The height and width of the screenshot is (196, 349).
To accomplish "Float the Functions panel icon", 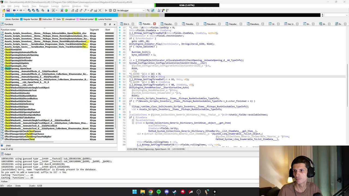I will pos(110,24).
